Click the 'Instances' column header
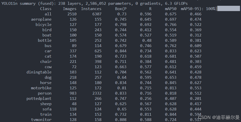The height and width of the screenshot is (122, 241). coord(91,9)
